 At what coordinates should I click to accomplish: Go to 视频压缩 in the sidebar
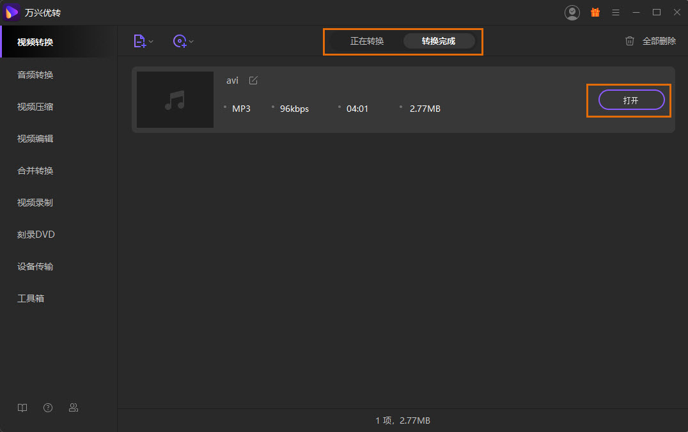pyautogui.click(x=35, y=107)
